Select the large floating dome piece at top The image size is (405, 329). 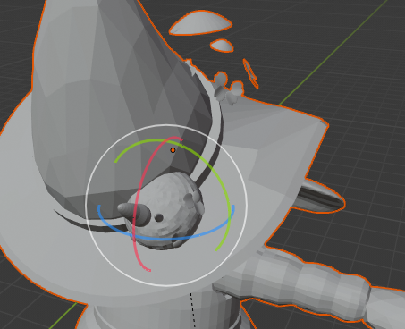[x=200, y=23]
